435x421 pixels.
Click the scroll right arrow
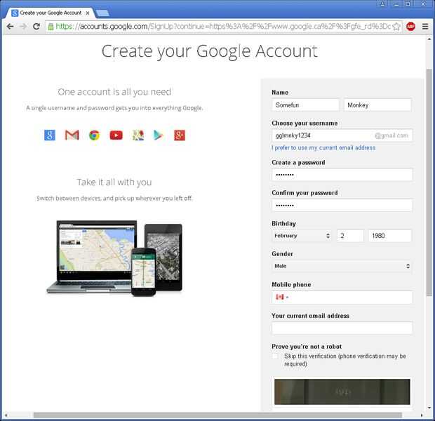coord(422,415)
